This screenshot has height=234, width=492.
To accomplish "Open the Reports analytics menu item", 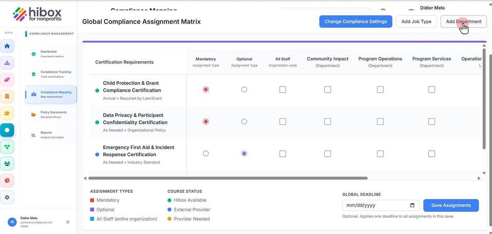I will [51, 135].
